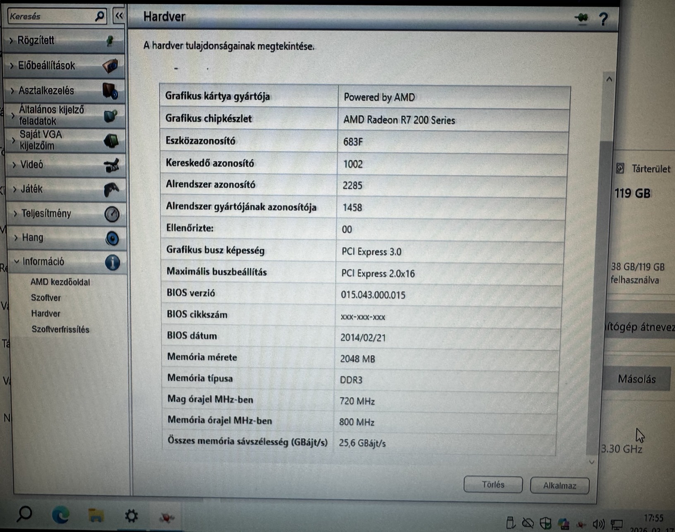Click the scrollbar up arrow in hardware panel
This screenshot has height=532, width=675.
click(609, 79)
